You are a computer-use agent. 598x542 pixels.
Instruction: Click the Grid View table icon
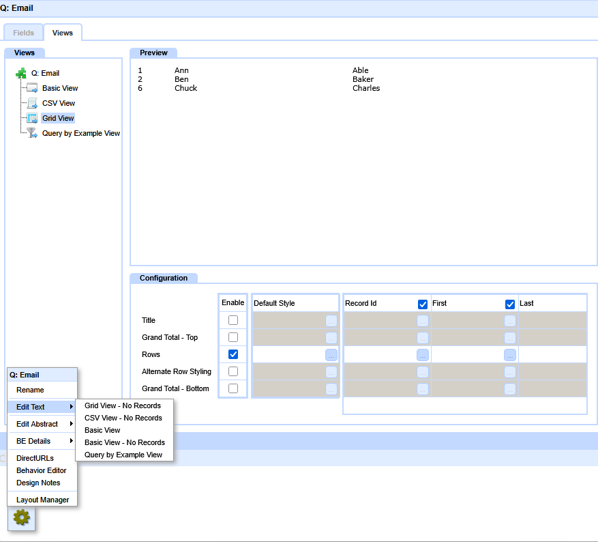(31, 118)
